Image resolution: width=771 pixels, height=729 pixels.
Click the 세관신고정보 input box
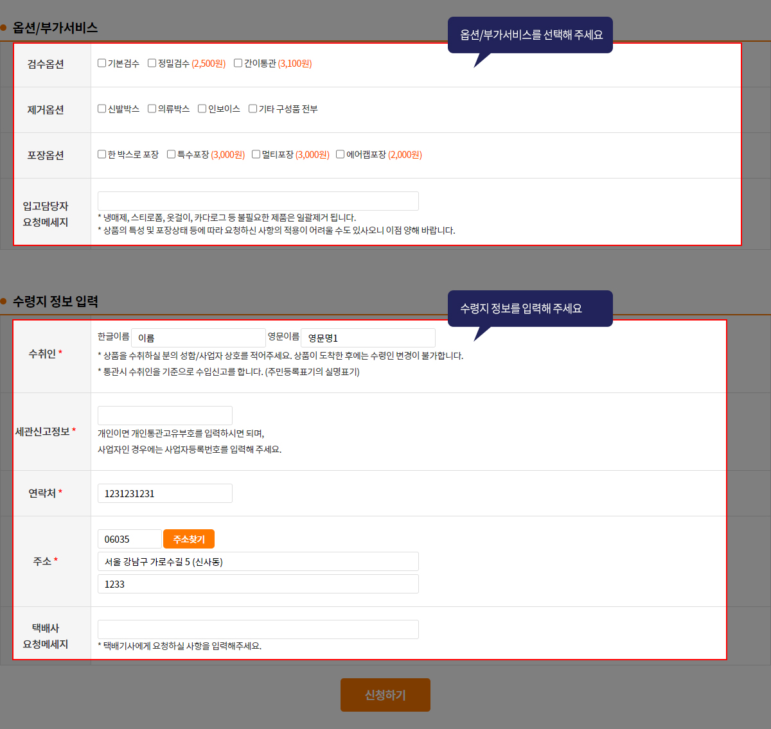tap(164, 416)
